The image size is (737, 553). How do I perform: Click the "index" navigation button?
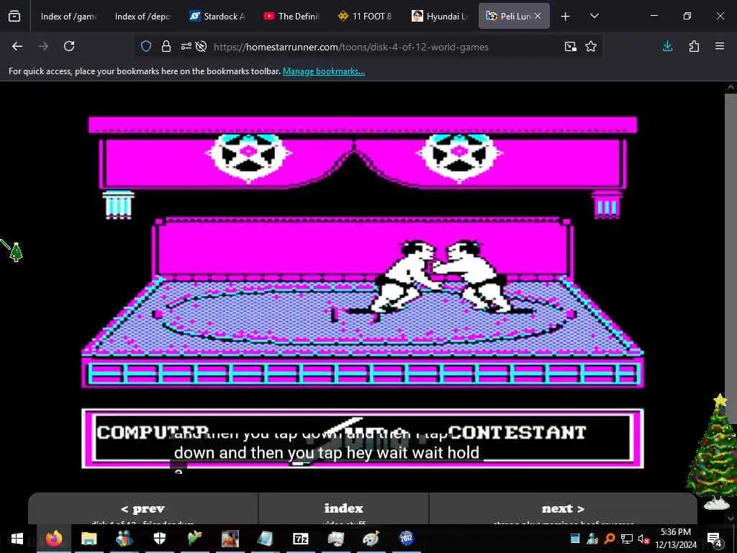tap(343, 508)
